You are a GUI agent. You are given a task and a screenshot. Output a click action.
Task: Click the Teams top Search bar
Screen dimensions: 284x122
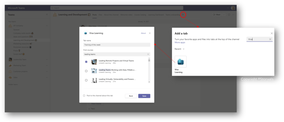pos(117,8)
